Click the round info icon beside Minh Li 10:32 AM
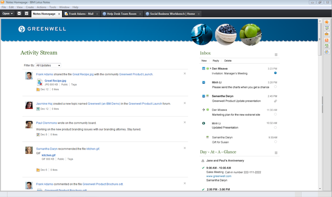 [203, 123]
